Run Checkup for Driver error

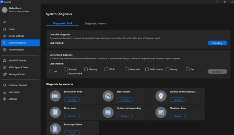click(72, 116)
